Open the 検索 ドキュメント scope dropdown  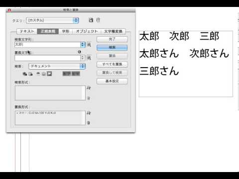coord(57,66)
